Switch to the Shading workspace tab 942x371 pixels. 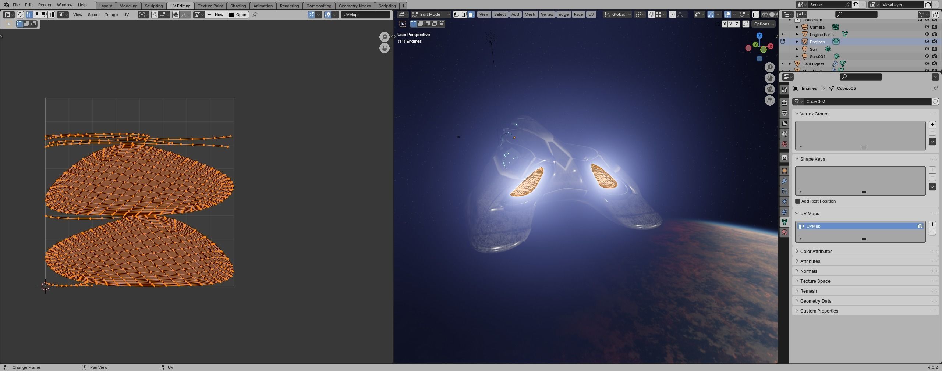pos(238,6)
